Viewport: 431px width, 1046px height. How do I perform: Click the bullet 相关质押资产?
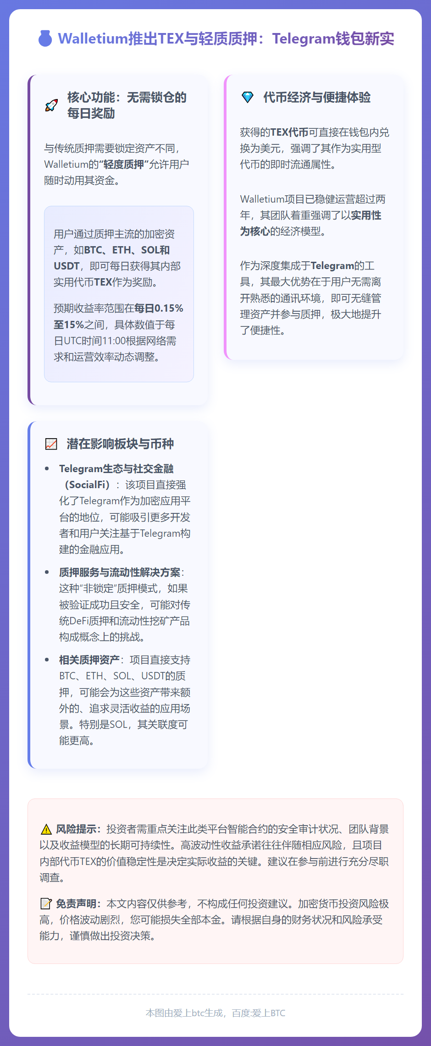pos(125,700)
